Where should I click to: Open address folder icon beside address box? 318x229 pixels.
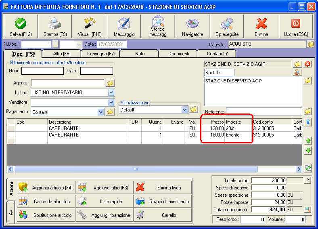coord(308,81)
